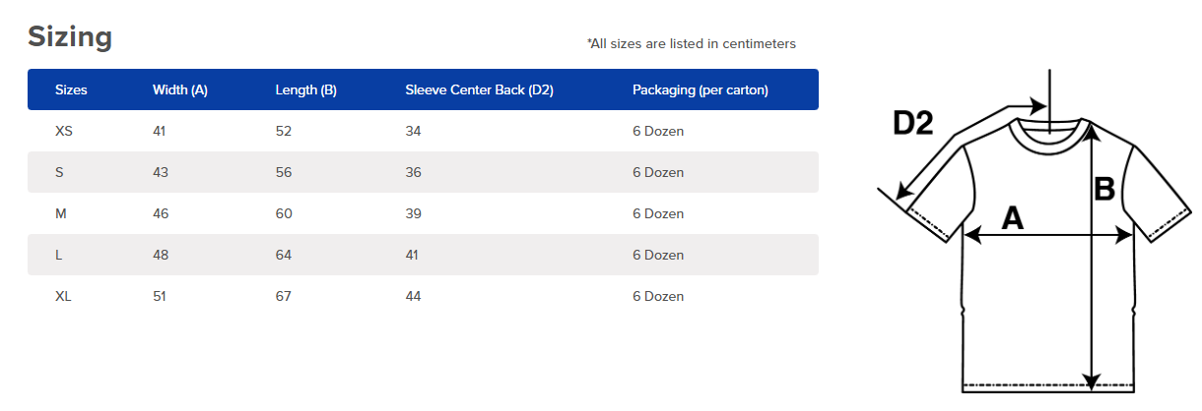Click L row 6 Dozen packaging cell
The image size is (1202, 411).
click(657, 255)
